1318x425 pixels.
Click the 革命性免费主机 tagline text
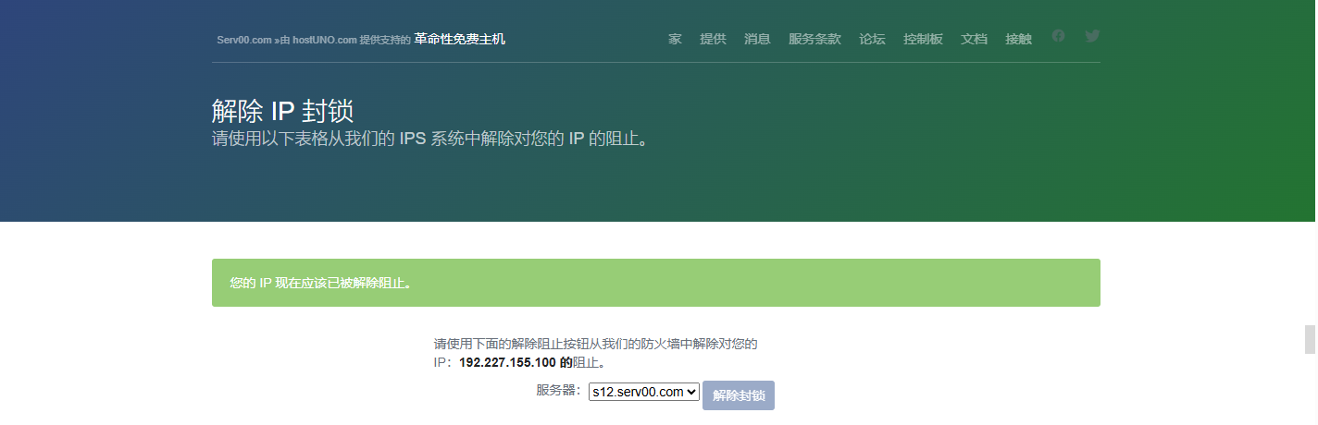click(459, 39)
